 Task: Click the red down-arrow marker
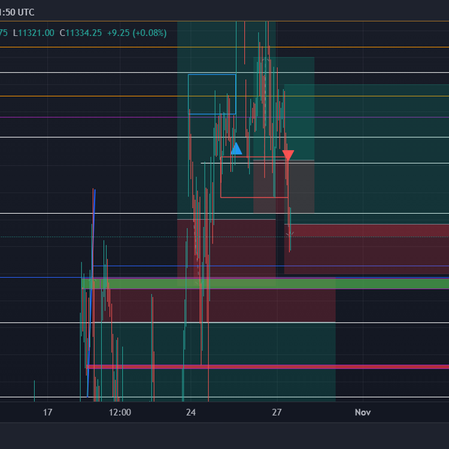(288, 156)
